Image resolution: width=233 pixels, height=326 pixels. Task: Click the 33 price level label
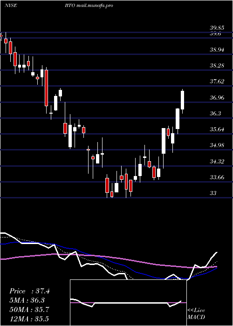pos(213,193)
